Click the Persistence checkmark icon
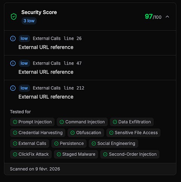The image size is (181, 182). (x=56, y=143)
